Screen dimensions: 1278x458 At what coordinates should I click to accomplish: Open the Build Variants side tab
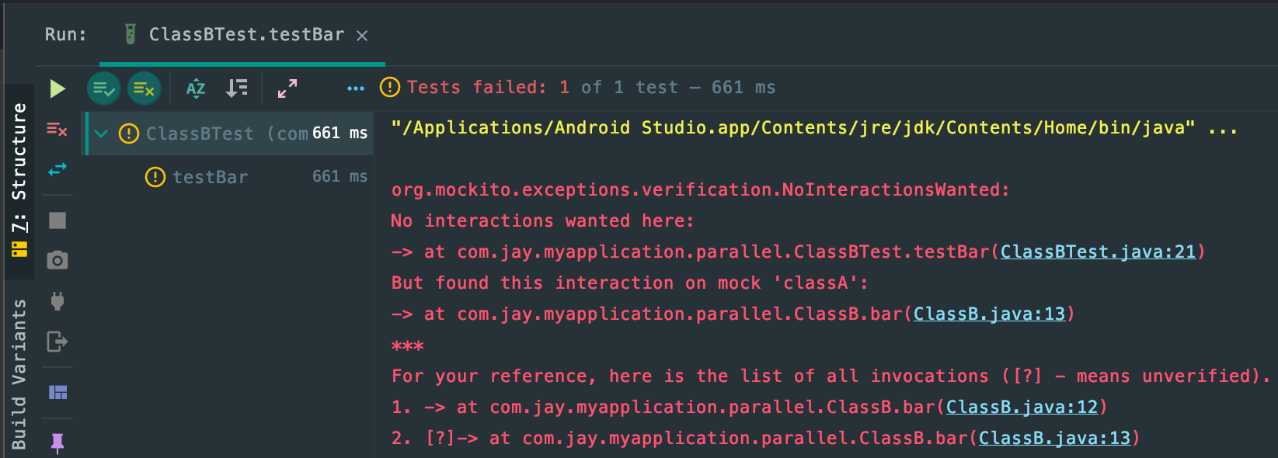pyautogui.click(x=19, y=374)
